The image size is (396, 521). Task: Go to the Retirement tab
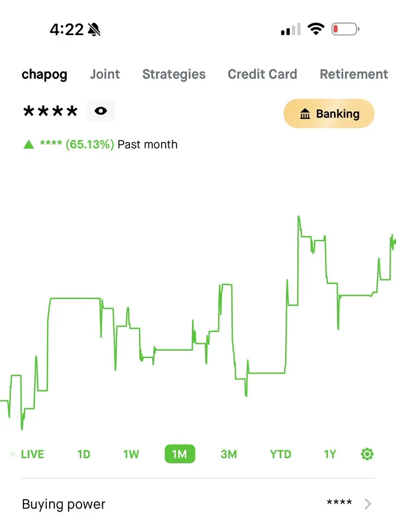pyautogui.click(x=354, y=74)
